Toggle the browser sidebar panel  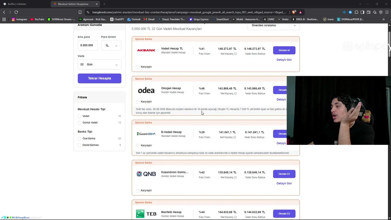coord(363,12)
